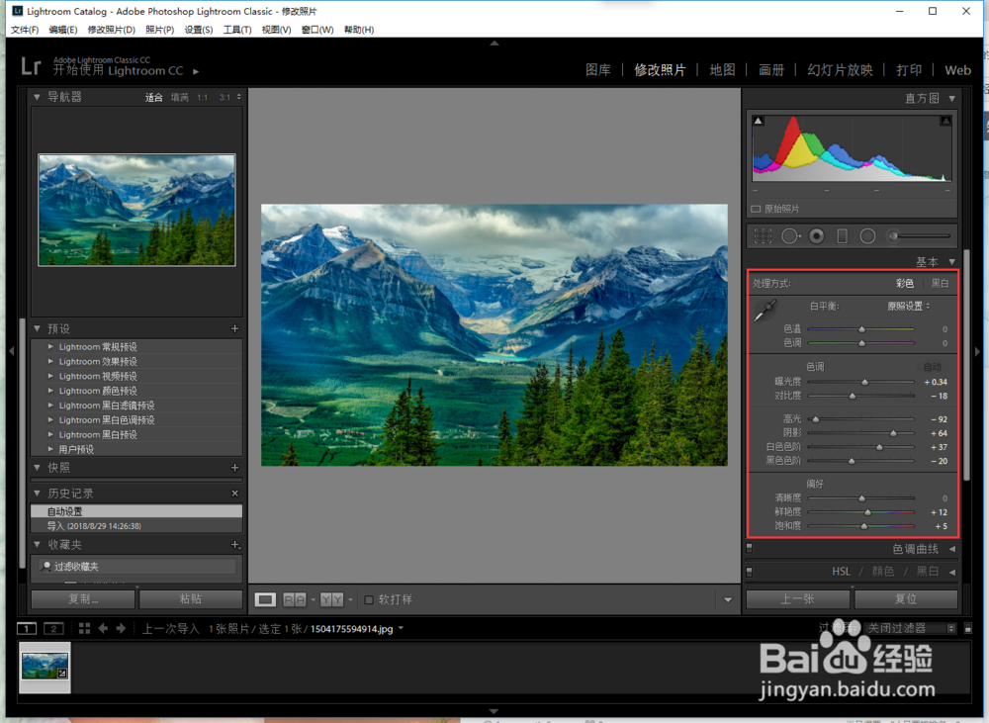The image size is (989, 723).
Task: Select the photo thumbnail in the filmstrip
Action: tap(45, 666)
